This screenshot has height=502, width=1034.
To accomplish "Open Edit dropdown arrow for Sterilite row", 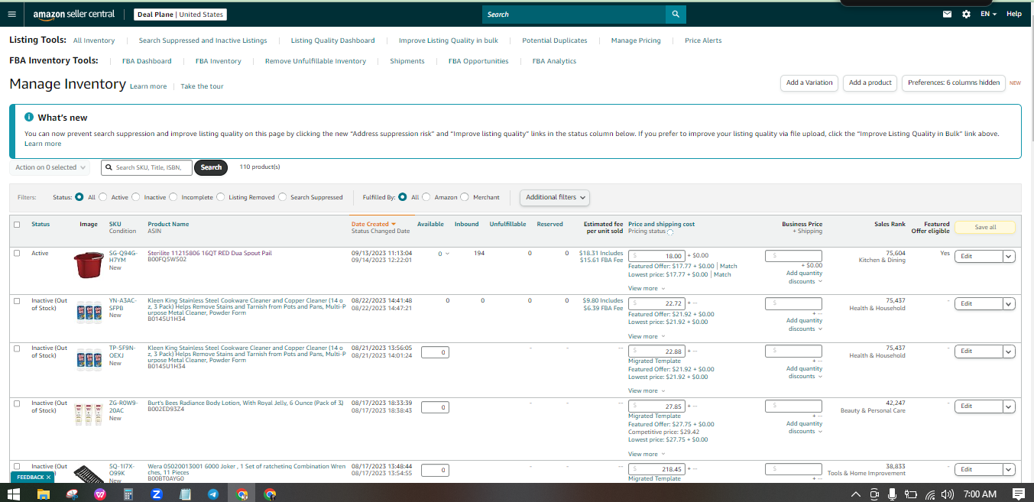I will 1009,257.
